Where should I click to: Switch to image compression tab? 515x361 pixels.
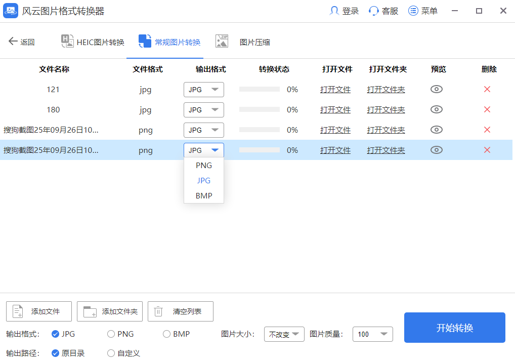coord(243,42)
